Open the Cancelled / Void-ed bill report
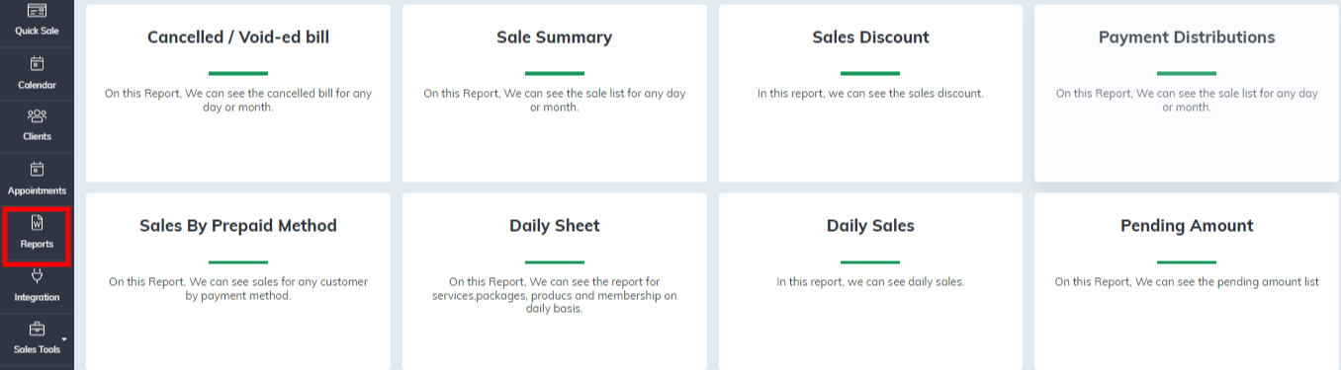Viewport: 1341px width, 370px height. [238, 93]
